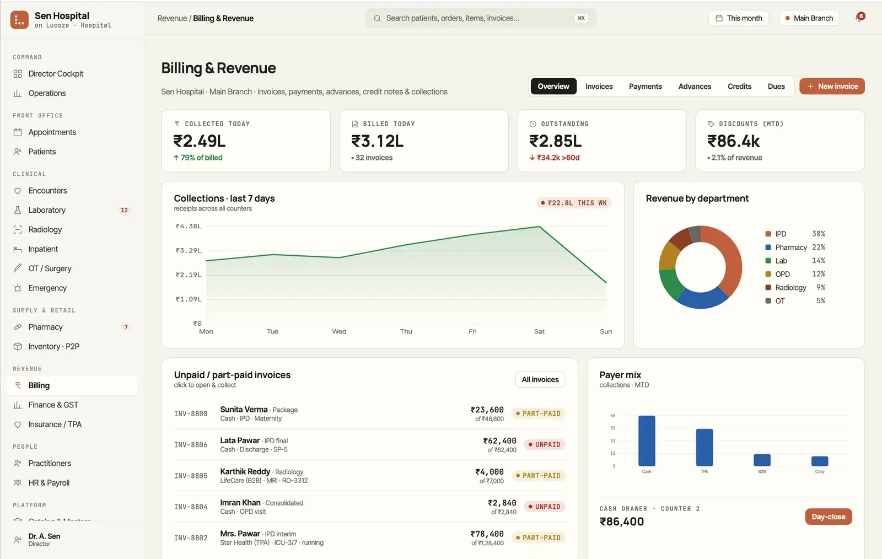
Task: Switch to the Advances tab
Action: click(695, 87)
